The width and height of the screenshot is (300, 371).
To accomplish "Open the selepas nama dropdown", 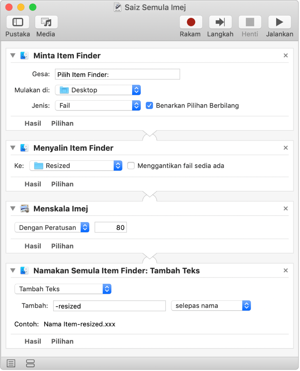I will [x=211, y=306].
